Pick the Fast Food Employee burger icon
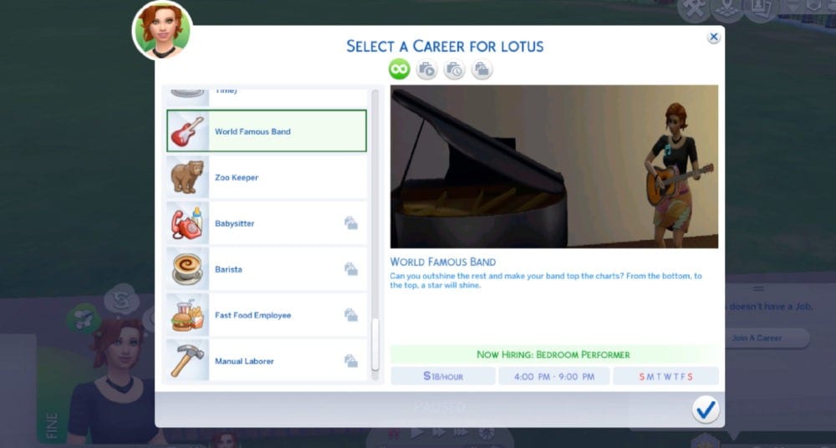The height and width of the screenshot is (448, 836). pos(187,315)
